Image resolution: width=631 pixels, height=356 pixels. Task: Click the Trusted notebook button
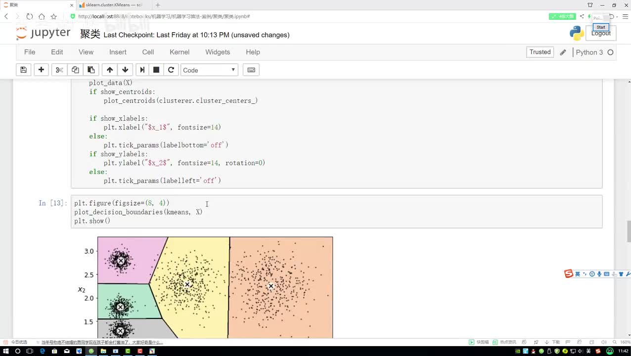point(540,52)
